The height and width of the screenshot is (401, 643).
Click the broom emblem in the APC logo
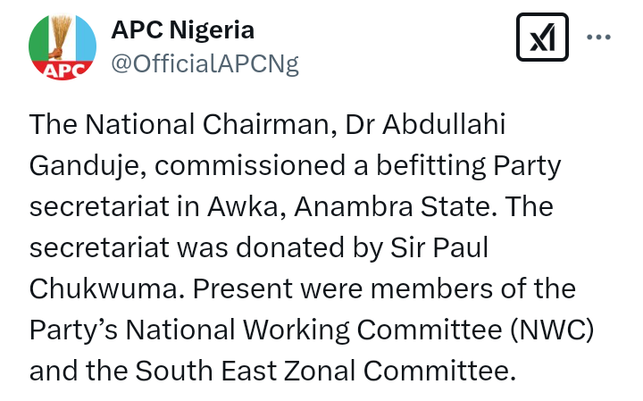tap(62, 36)
